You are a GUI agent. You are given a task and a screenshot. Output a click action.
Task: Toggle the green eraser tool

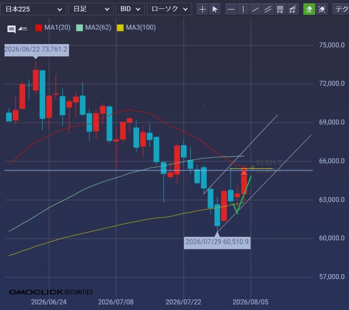click(309, 9)
